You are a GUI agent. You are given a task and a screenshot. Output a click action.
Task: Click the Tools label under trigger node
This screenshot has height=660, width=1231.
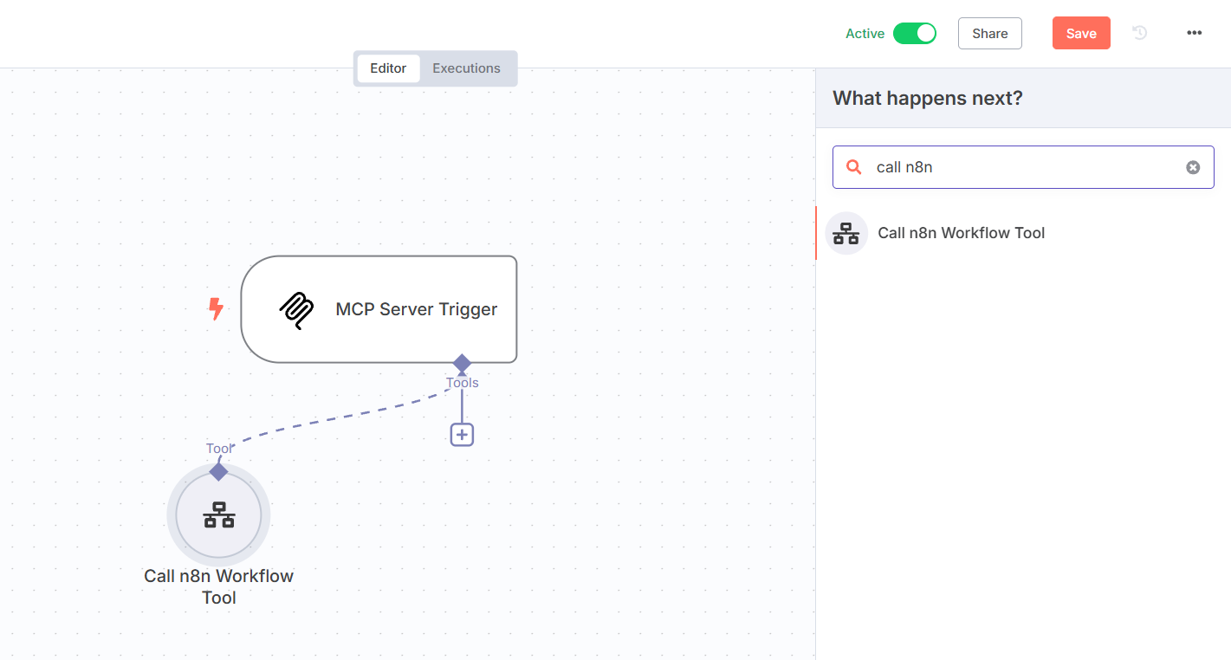click(463, 383)
